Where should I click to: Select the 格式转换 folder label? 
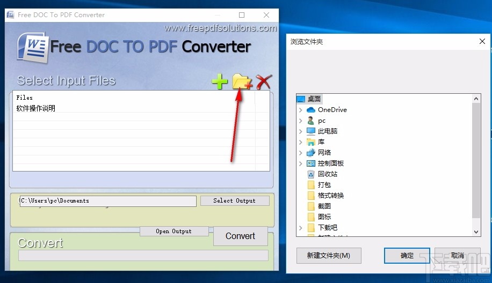click(x=331, y=195)
